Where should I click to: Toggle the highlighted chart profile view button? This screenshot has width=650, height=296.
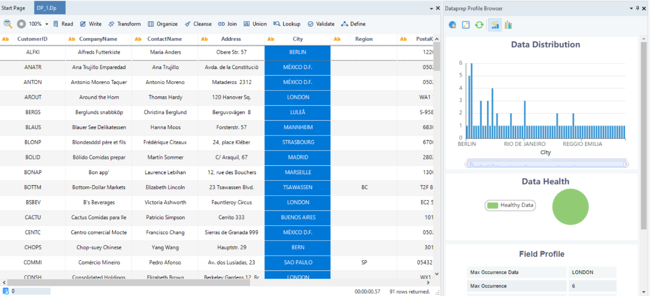(495, 25)
